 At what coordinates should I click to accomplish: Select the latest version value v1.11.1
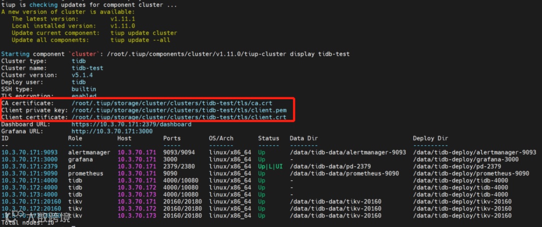point(123,19)
